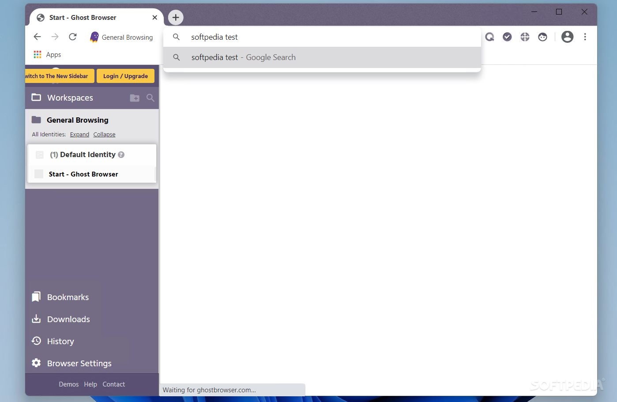Click the Workspaces header
Image resolution: width=617 pixels, height=402 pixels.
coord(70,98)
